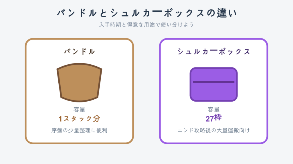Click the text 序盤の少量整理に便利
The image size is (293, 164).
[79, 130]
